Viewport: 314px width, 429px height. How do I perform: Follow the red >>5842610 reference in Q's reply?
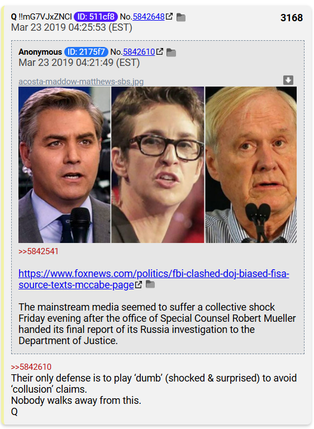tap(31, 366)
